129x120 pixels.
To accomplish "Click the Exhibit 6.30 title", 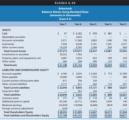I will pos(65,3).
